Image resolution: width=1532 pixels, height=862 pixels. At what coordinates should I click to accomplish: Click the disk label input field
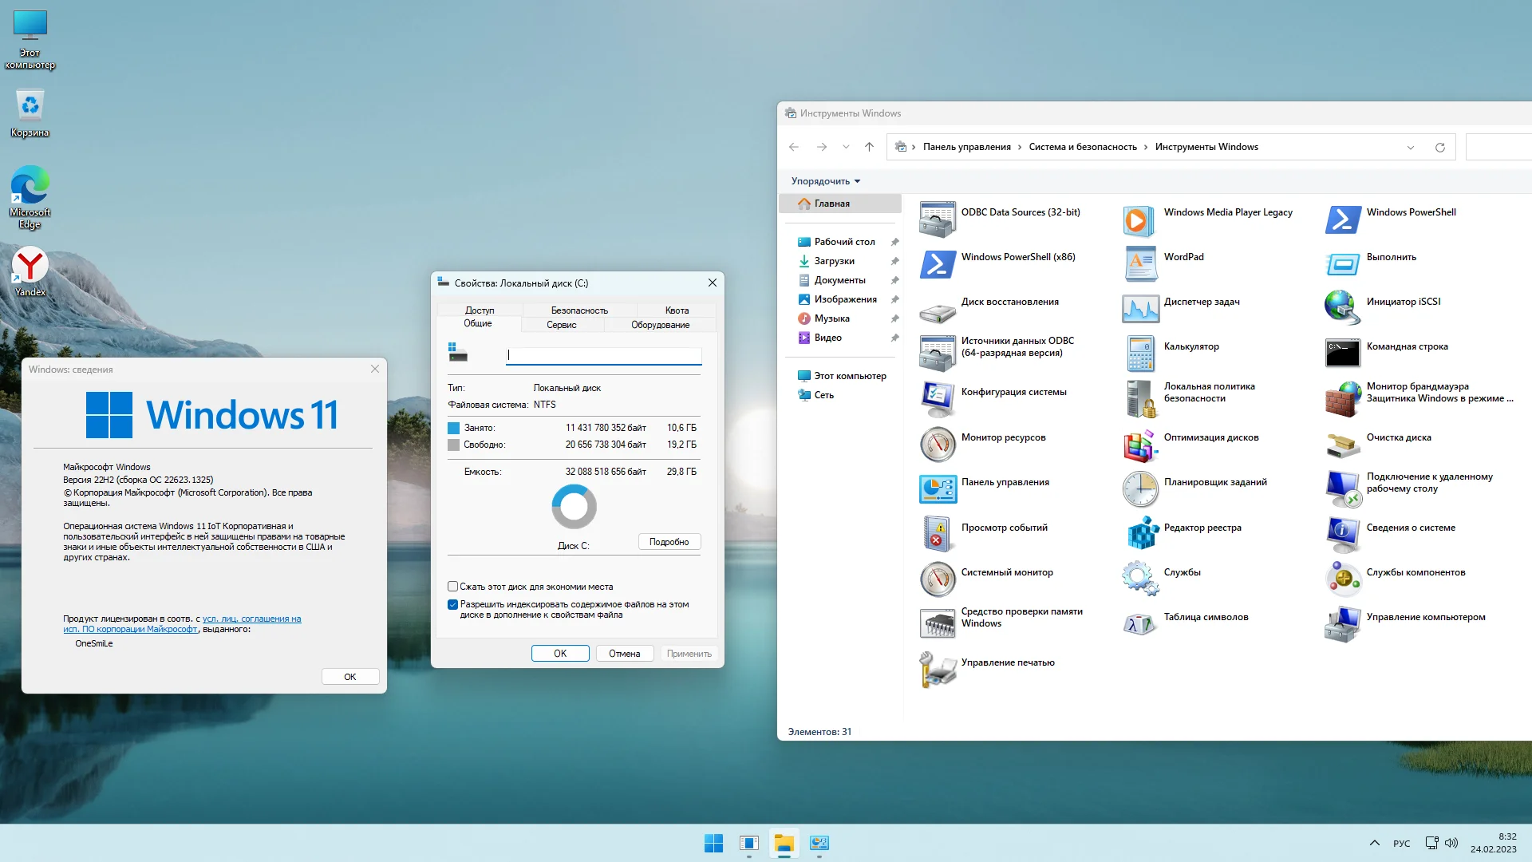pyautogui.click(x=603, y=355)
